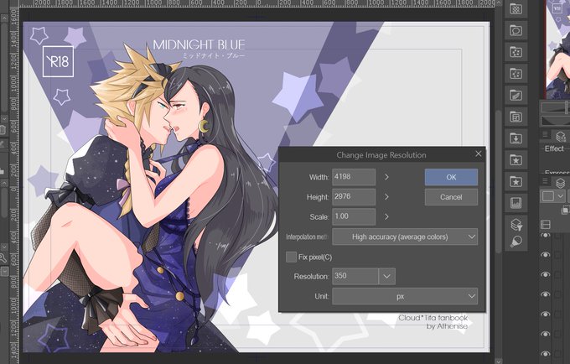Open the feather brush material folder icon
This screenshot has height=364, width=570.
pos(516,96)
